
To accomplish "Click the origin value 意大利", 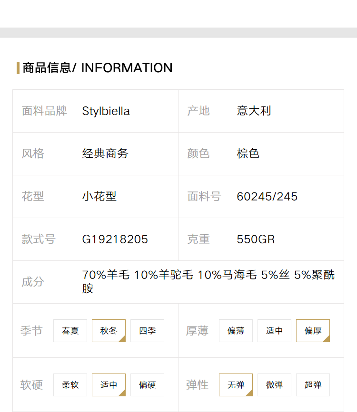I will (254, 111).
